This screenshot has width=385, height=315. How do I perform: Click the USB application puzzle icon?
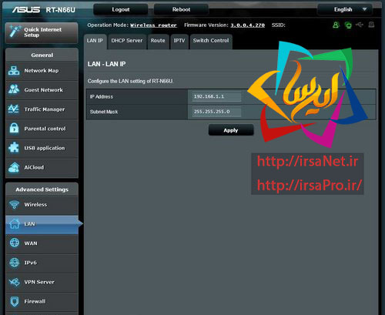14,148
